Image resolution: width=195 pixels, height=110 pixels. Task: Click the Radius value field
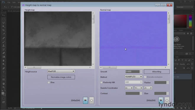pos(160,82)
